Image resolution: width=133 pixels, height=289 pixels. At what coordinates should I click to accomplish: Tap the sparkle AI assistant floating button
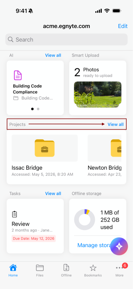(119, 246)
